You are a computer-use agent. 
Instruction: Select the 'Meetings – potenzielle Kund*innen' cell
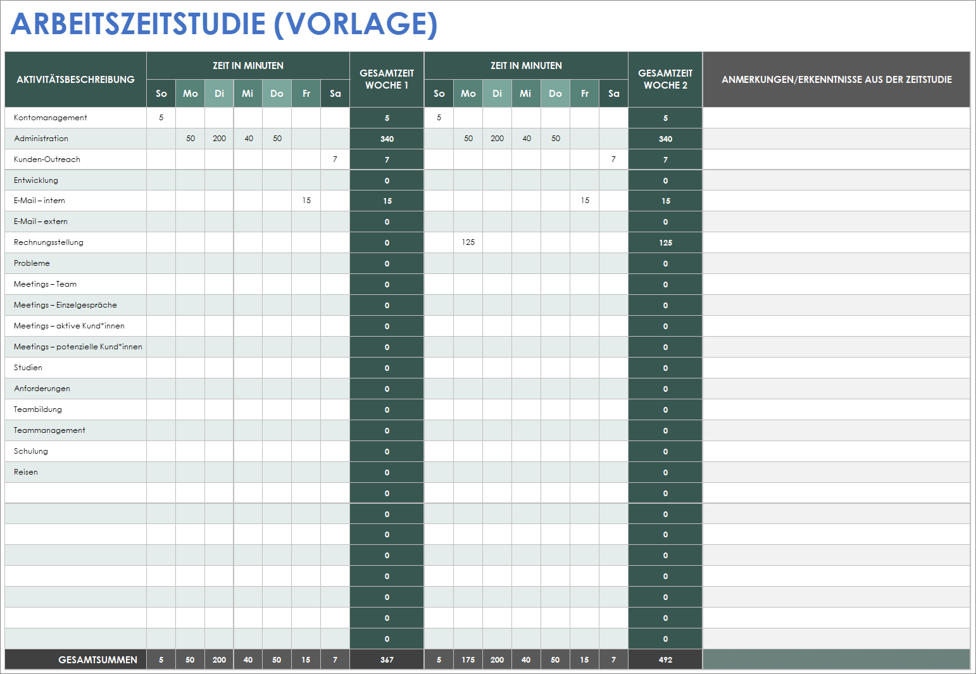click(76, 347)
